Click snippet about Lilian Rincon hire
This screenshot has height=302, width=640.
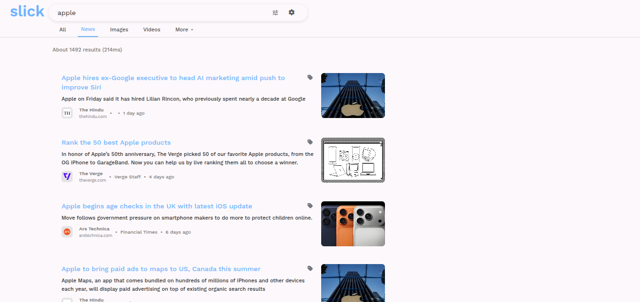pyautogui.click(x=183, y=99)
